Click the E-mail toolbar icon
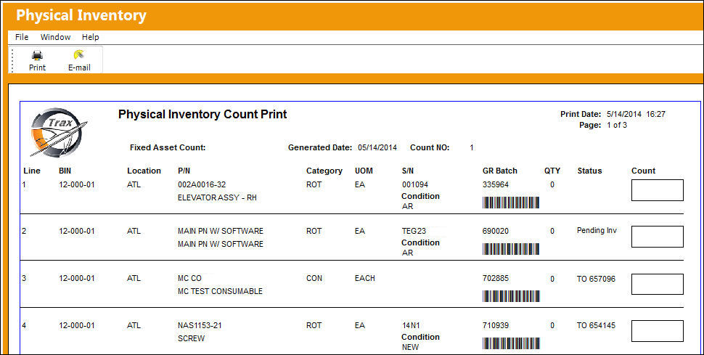The height and width of the screenshot is (355, 704). click(x=79, y=55)
